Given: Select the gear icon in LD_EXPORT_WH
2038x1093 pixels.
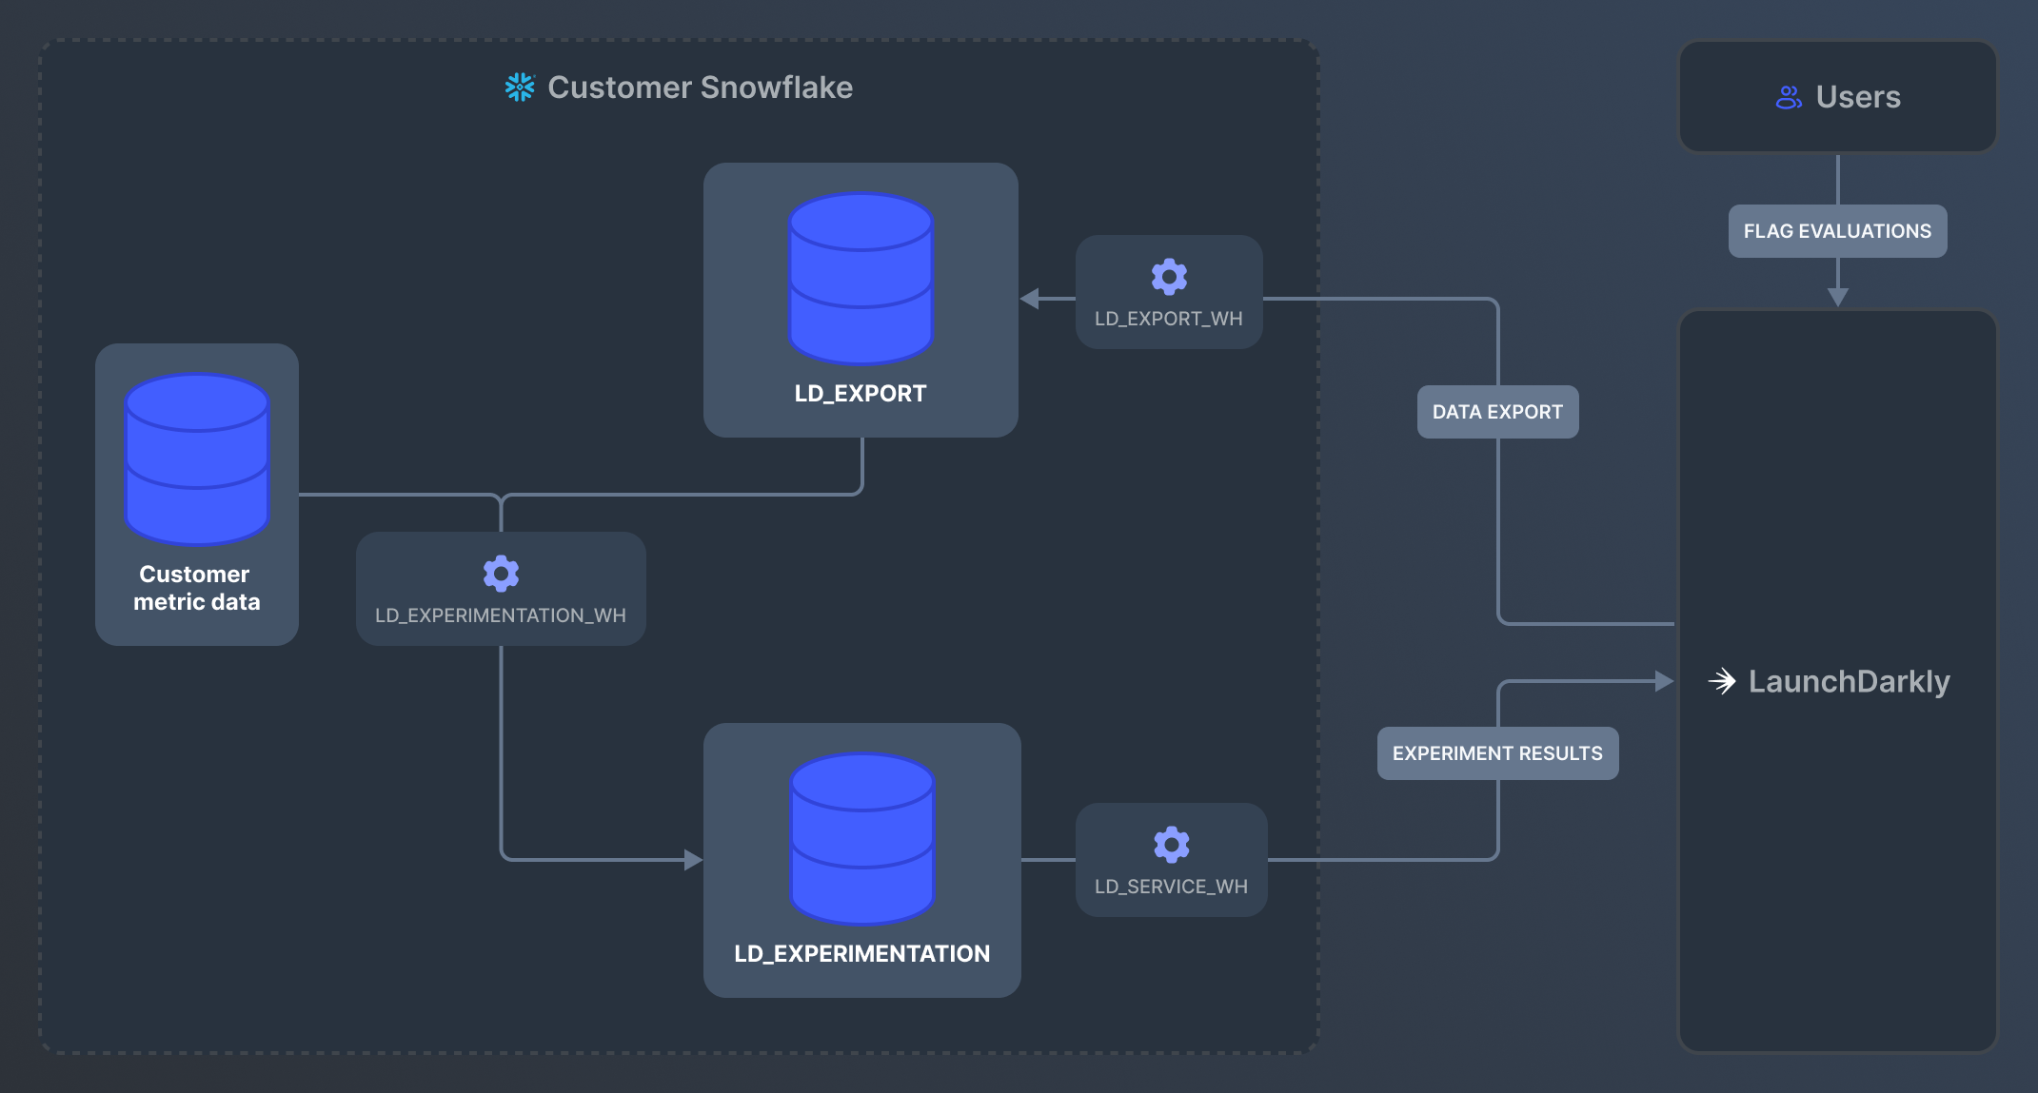Looking at the screenshot, I should point(1170,277).
